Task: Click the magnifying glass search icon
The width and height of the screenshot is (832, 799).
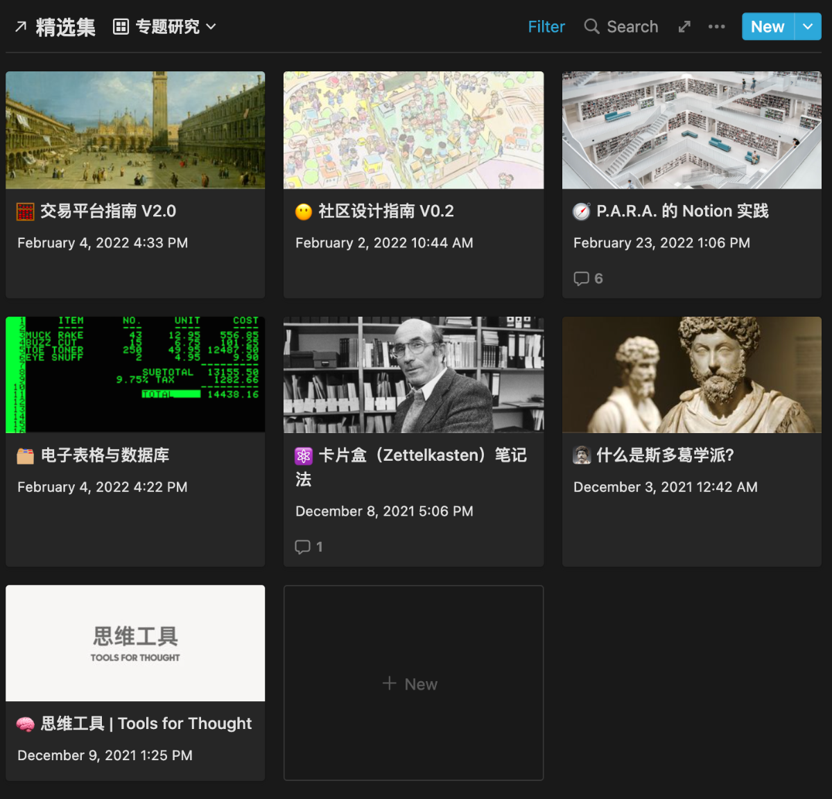Action: (591, 27)
